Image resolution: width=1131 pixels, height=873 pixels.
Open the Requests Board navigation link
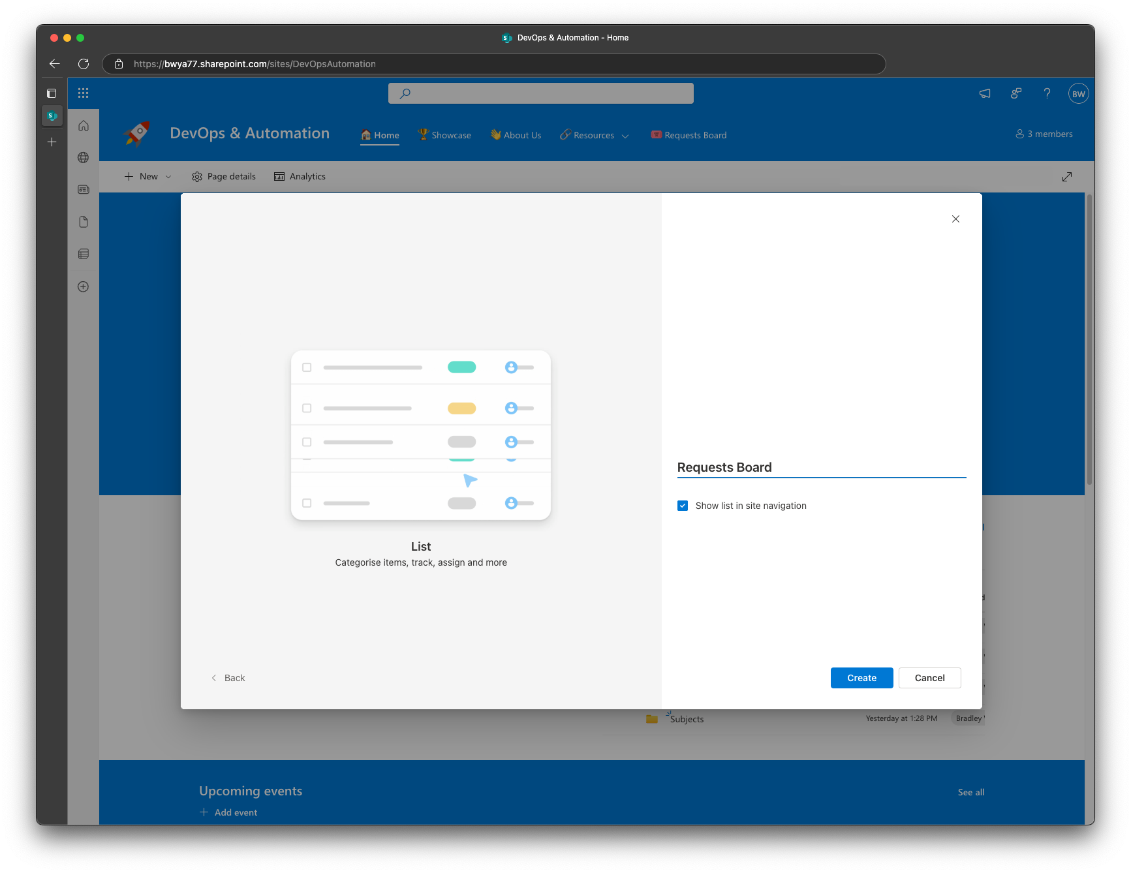(x=689, y=135)
